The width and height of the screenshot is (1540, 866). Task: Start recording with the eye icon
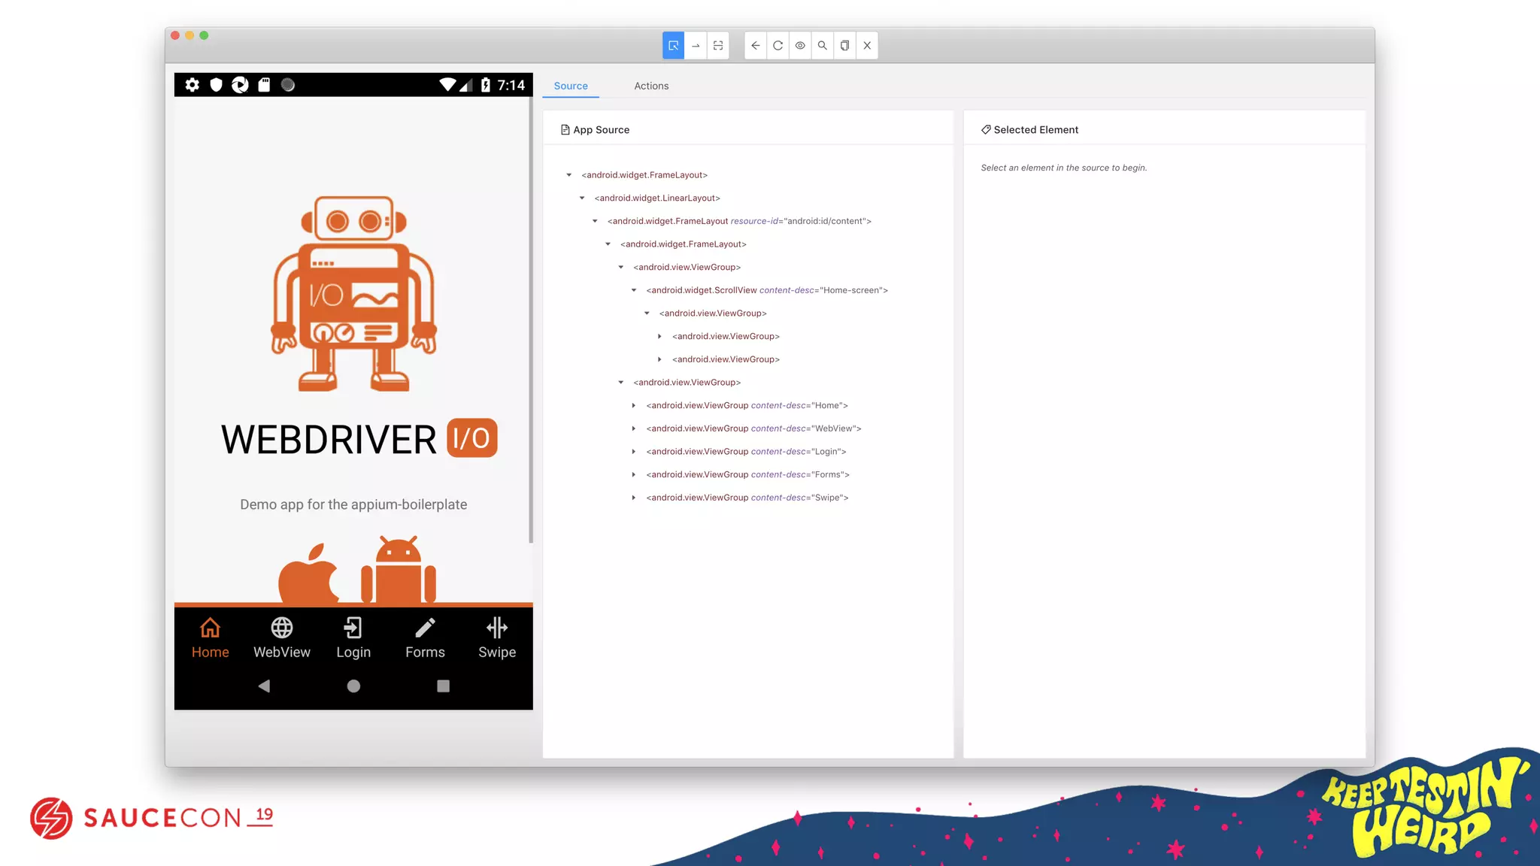pyautogui.click(x=800, y=45)
